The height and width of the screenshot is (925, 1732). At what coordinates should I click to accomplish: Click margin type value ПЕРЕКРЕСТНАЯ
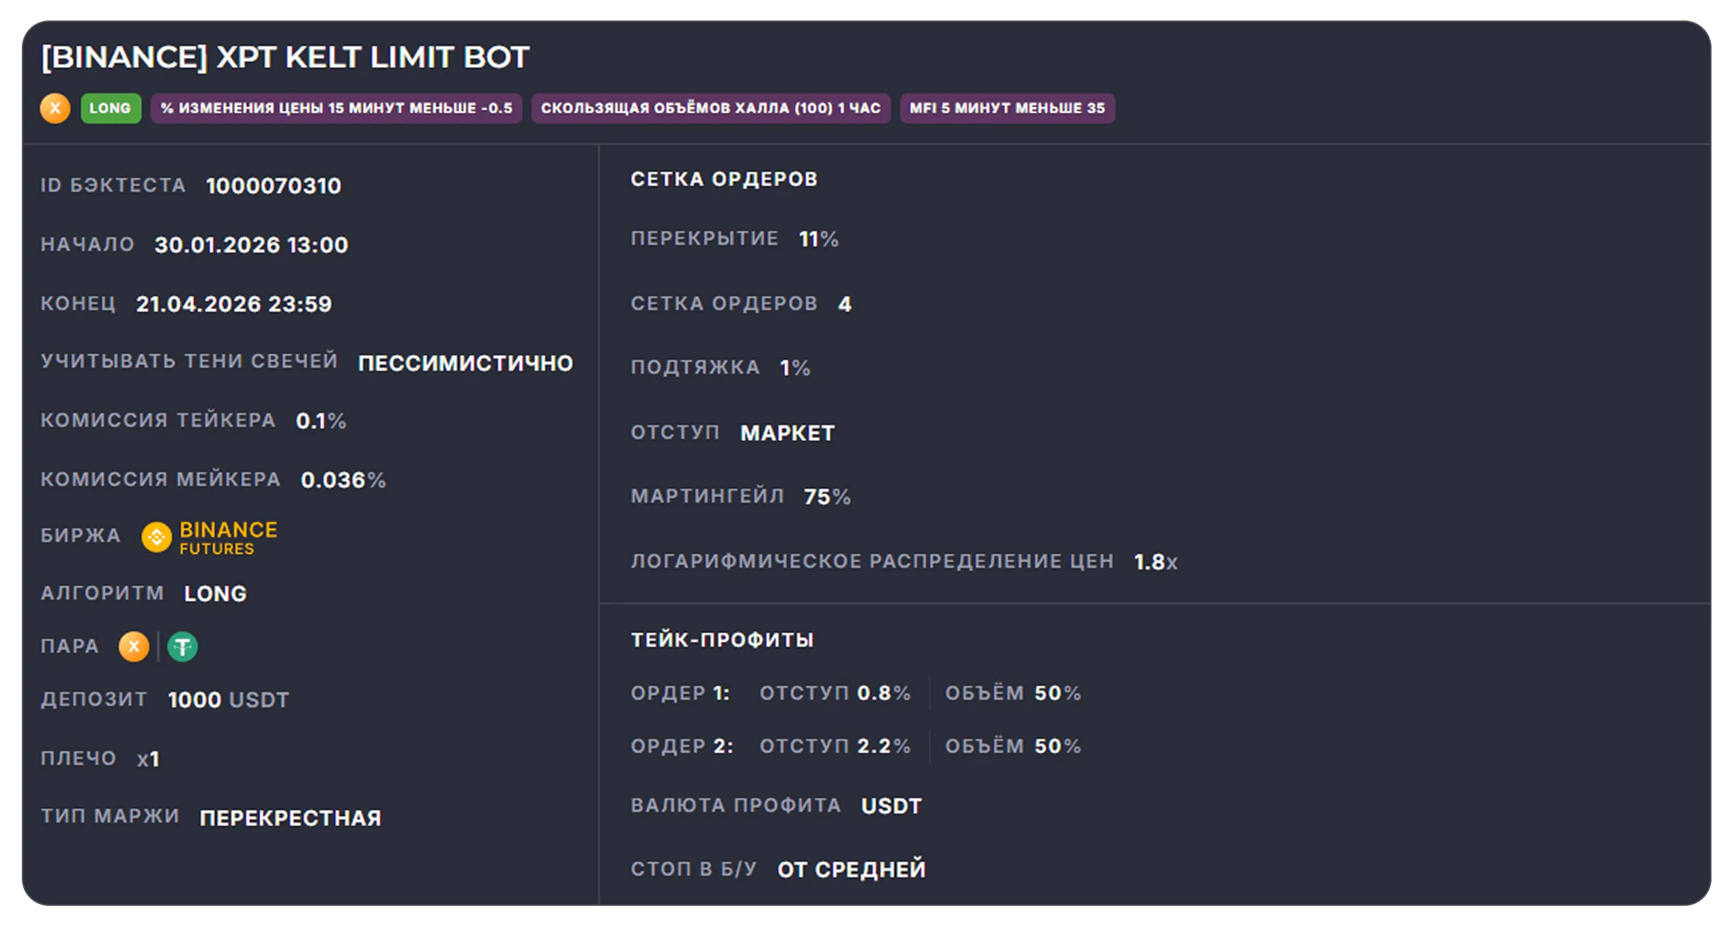click(x=291, y=819)
